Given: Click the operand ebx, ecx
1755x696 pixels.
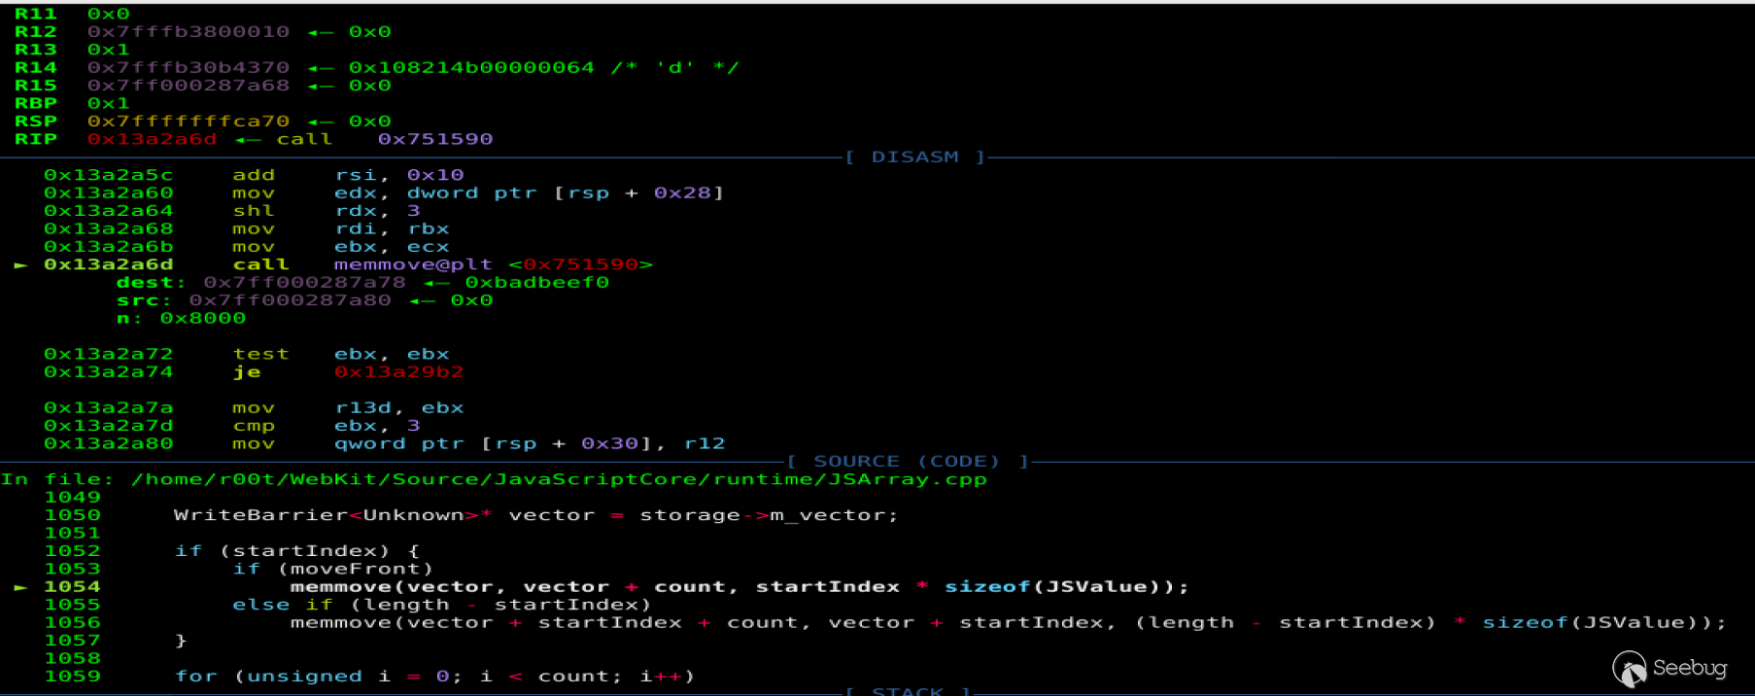Looking at the screenshot, I should (x=392, y=247).
